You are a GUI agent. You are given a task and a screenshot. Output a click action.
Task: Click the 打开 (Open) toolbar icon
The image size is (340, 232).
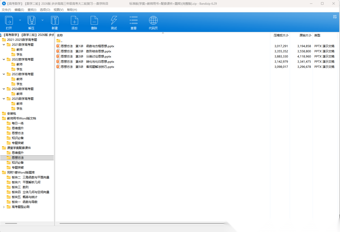click(x=9, y=21)
